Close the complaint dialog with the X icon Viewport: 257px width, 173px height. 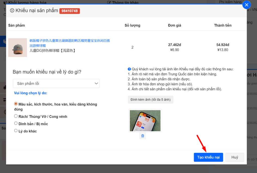coord(246,5)
